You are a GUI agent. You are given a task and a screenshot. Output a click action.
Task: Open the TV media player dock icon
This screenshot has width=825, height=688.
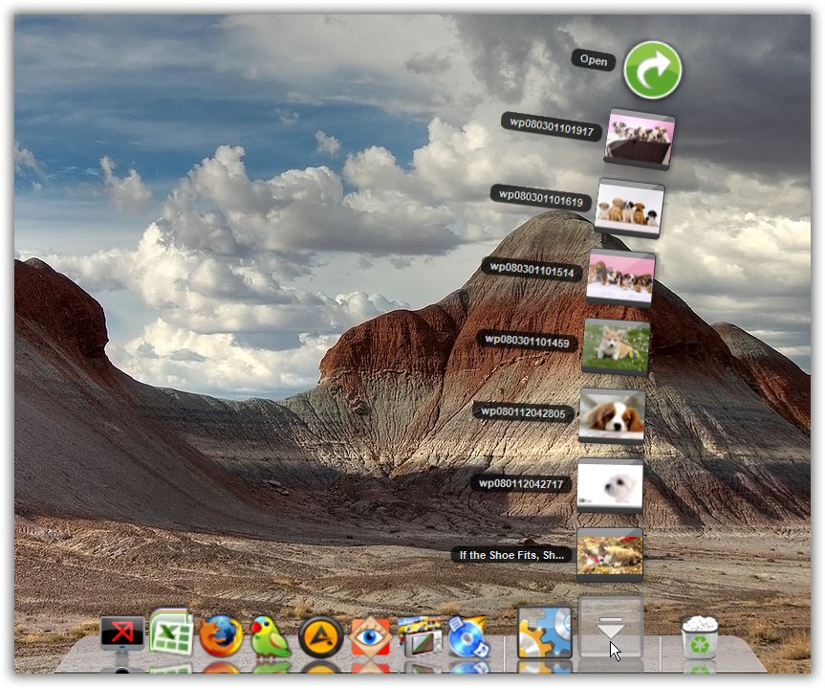click(x=421, y=633)
